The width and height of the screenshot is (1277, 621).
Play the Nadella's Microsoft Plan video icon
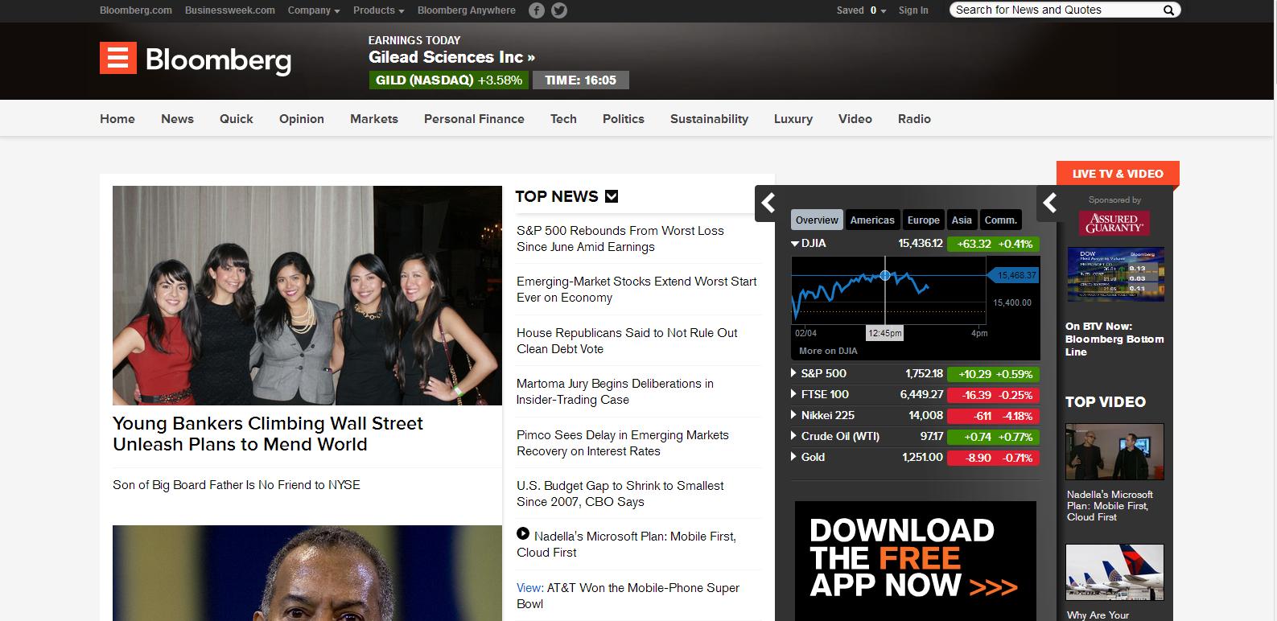click(523, 533)
